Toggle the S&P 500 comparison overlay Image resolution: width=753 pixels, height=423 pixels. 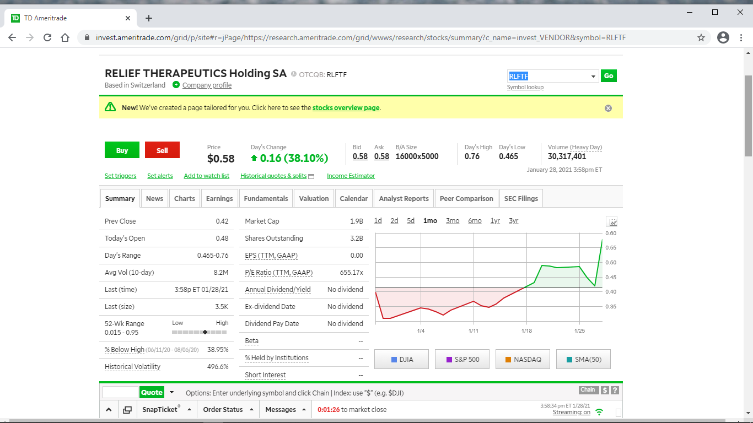pos(462,359)
